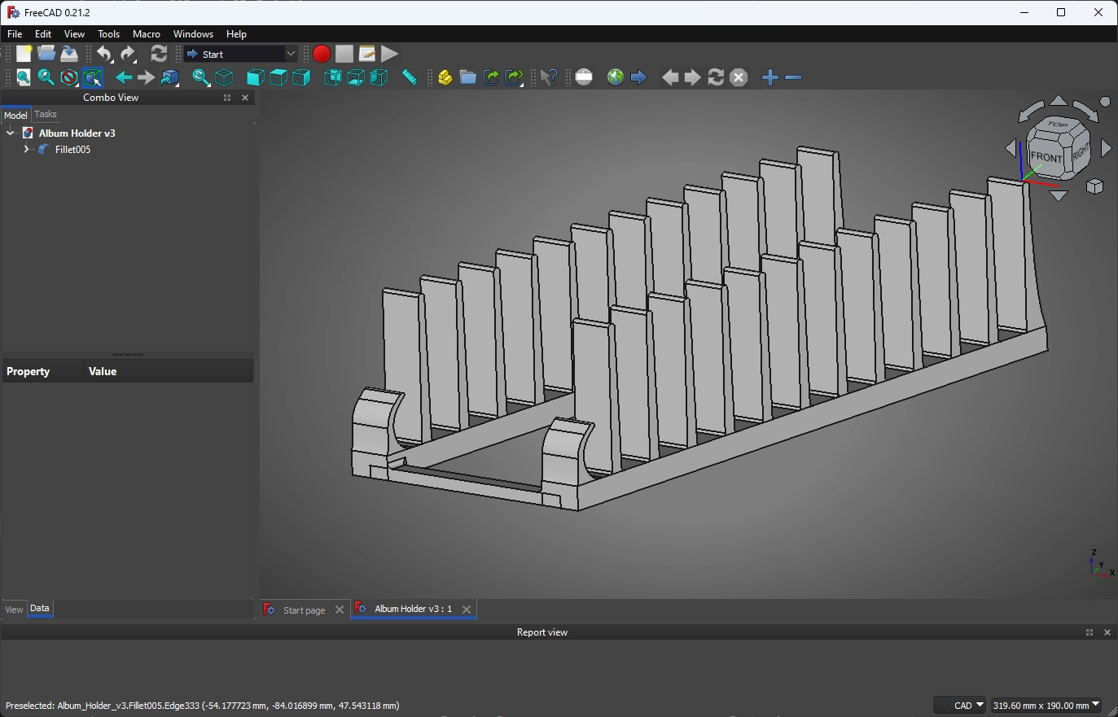Make a link with the green arrow icon
Screen dimensions: 1118x717
point(491,77)
